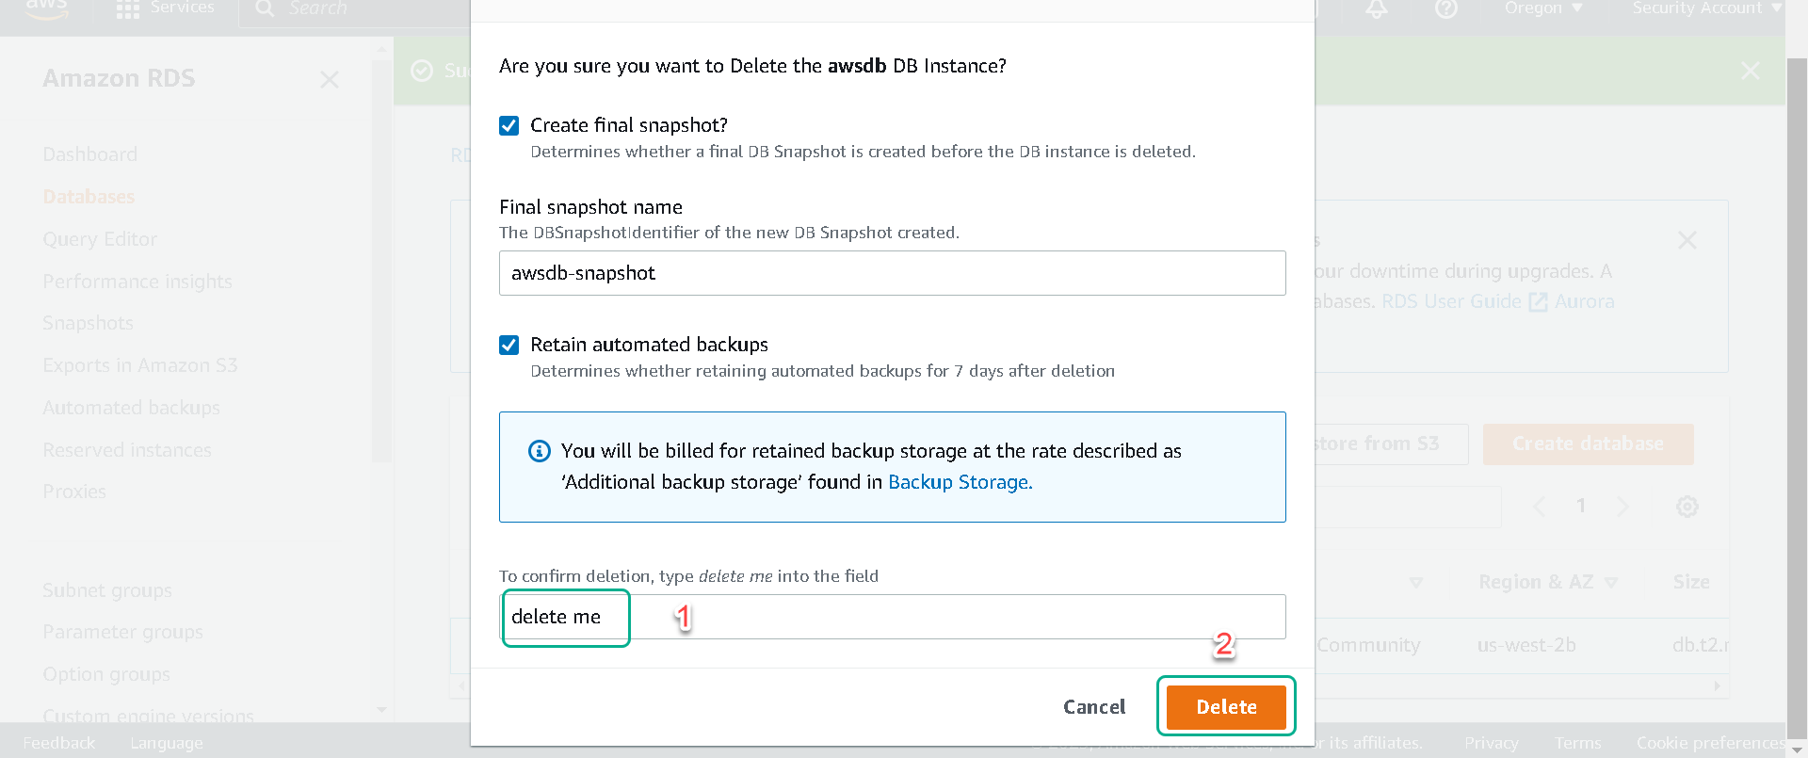Click the success checkmark icon in banner
The image size is (1808, 758).
(423, 71)
